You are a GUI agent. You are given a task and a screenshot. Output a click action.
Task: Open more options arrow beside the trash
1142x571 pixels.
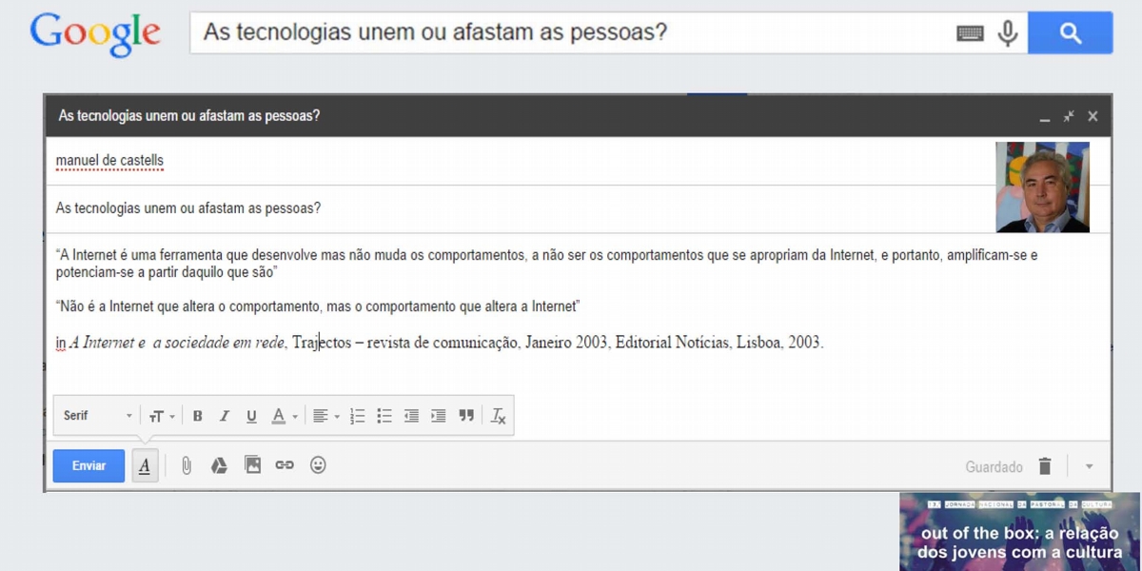pyautogui.click(x=1090, y=466)
